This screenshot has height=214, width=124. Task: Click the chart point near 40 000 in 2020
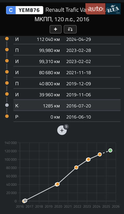point(57,184)
